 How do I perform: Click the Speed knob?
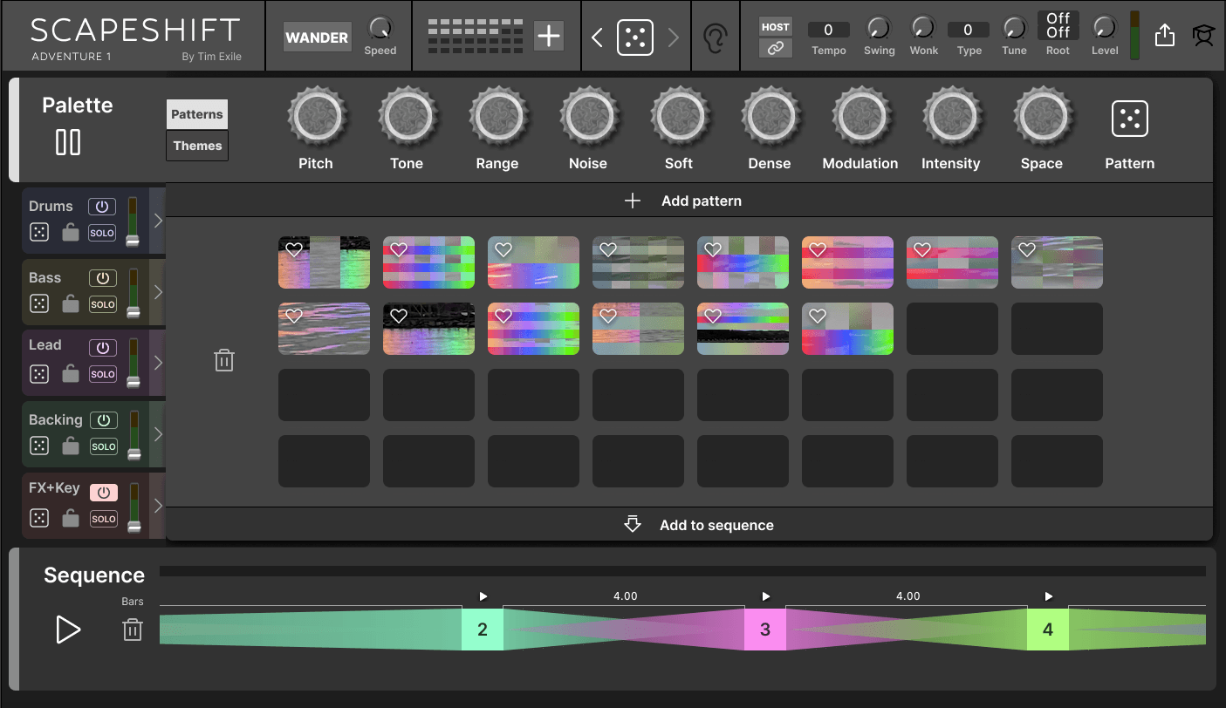(x=380, y=28)
